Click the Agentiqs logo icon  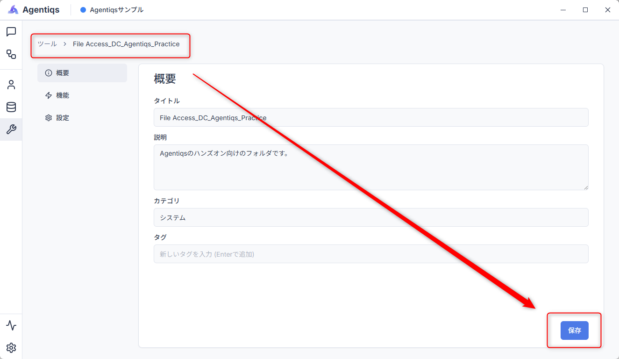(x=13, y=10)
